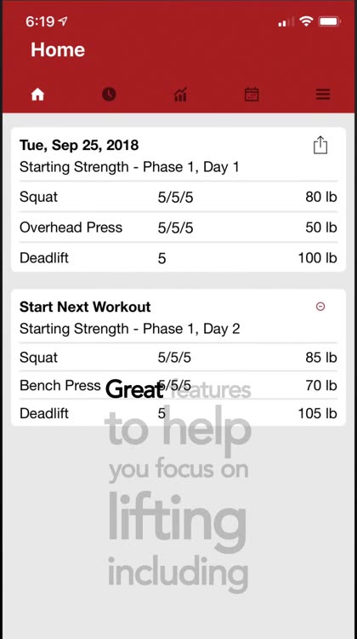357x639 pixels.
Task: Open the clock history tab
Action: point(109,95)
